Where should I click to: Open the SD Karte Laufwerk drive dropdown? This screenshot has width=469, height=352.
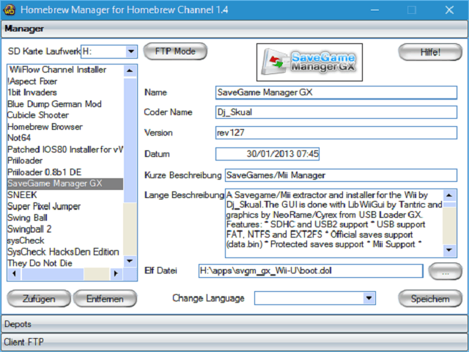tap(130, 52)
